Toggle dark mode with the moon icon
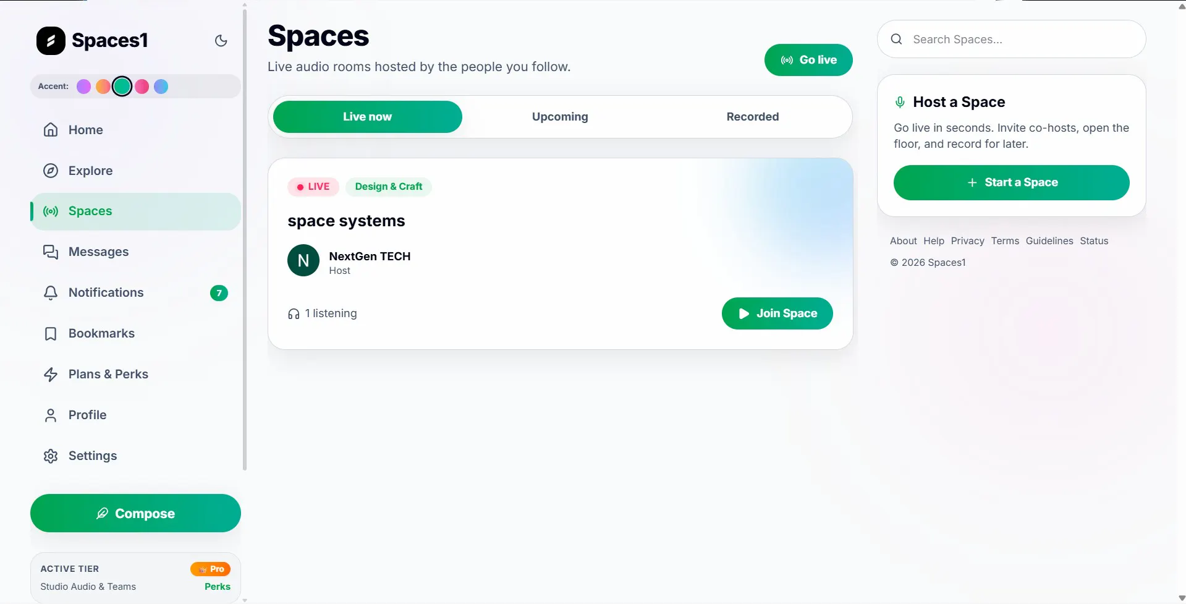Screen dimensions: 1186x604 tap(221, 41)
